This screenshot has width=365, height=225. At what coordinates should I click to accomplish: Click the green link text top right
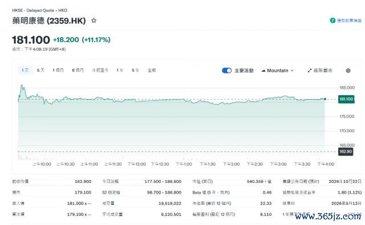pyautogui.click(x=349, y=21)
